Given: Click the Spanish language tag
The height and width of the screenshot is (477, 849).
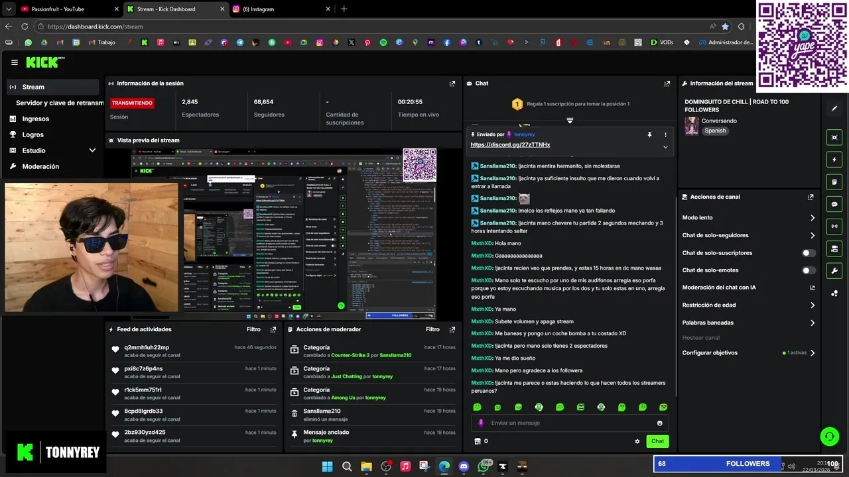Looking at the screenshot, I should pos(715,131).
